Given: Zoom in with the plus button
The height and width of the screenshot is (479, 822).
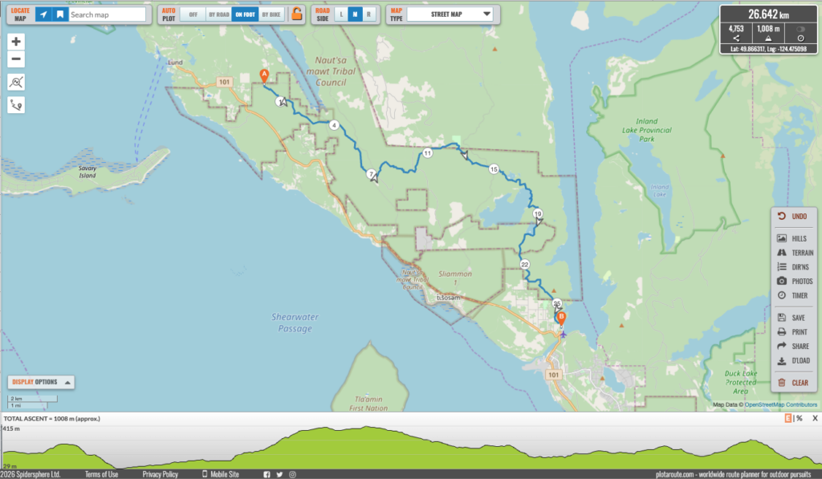Looking at the screenshot, I should [x=16, y=42].
